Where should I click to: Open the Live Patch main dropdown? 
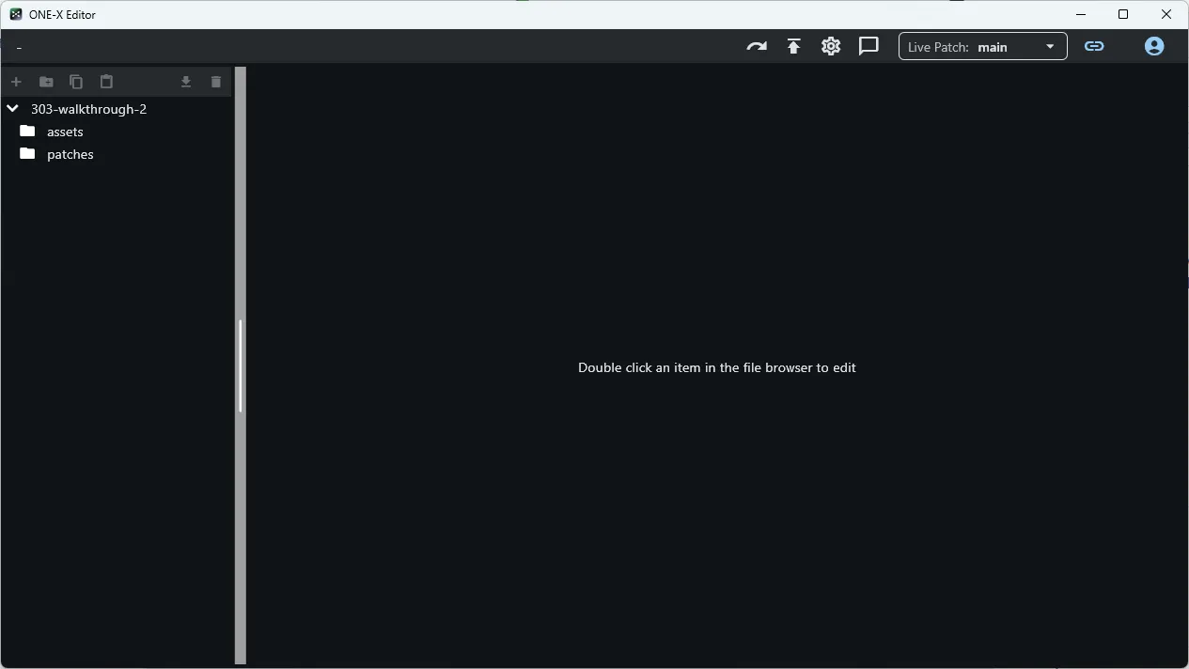tap(982, 46)
